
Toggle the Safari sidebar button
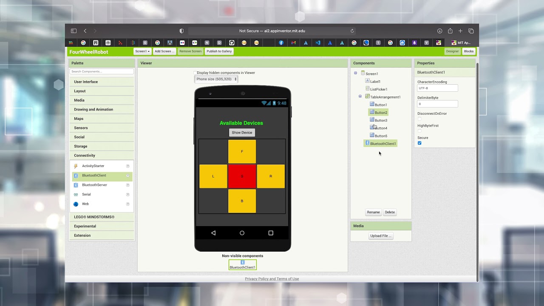[74, 31]
